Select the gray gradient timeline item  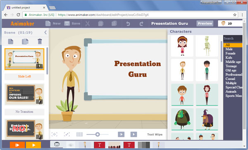click(144, 145)
